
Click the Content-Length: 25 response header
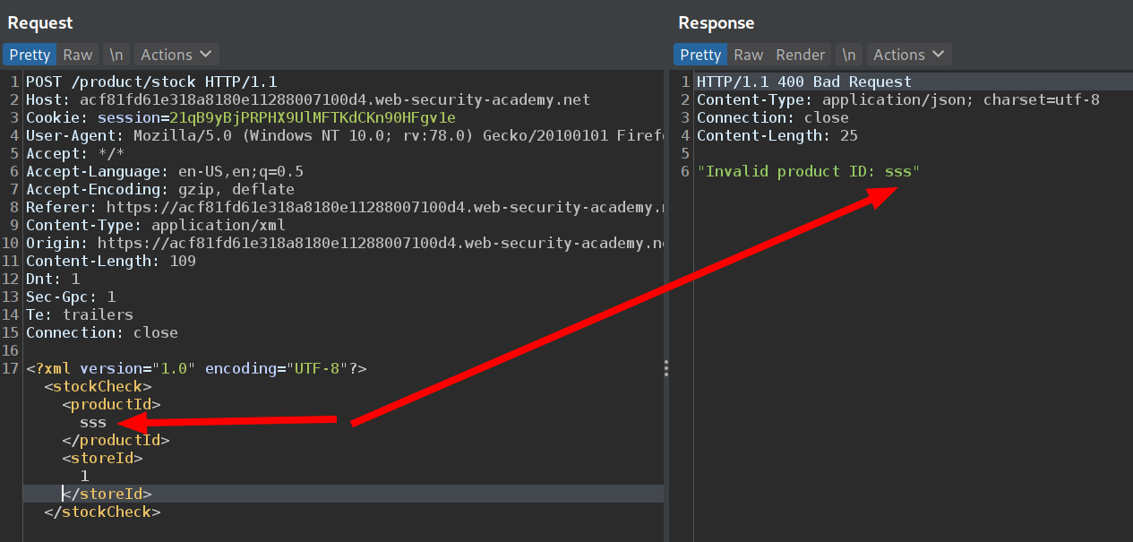[x=777, y=135]
